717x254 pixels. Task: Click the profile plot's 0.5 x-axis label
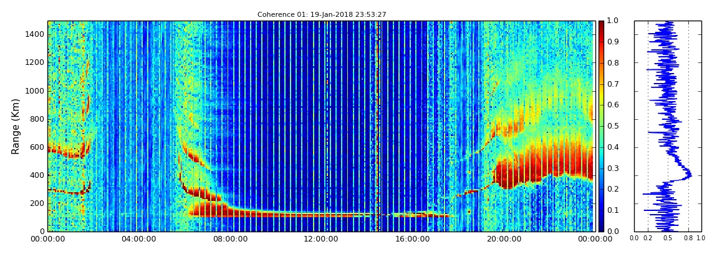click(668, 238)
